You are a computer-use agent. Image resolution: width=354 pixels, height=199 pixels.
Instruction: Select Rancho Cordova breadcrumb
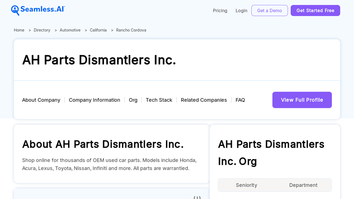tap(131, 30)
